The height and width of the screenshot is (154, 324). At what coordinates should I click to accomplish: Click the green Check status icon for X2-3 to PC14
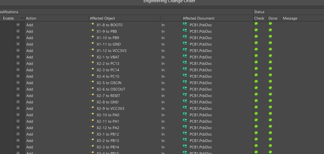point(256,69)
